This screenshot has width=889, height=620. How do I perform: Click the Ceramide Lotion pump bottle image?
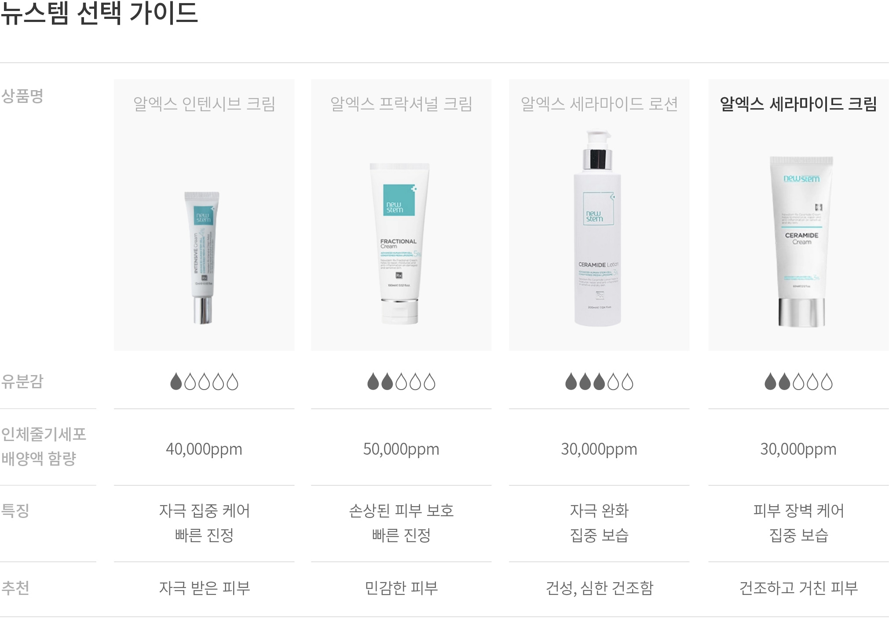tap(597, 228)
